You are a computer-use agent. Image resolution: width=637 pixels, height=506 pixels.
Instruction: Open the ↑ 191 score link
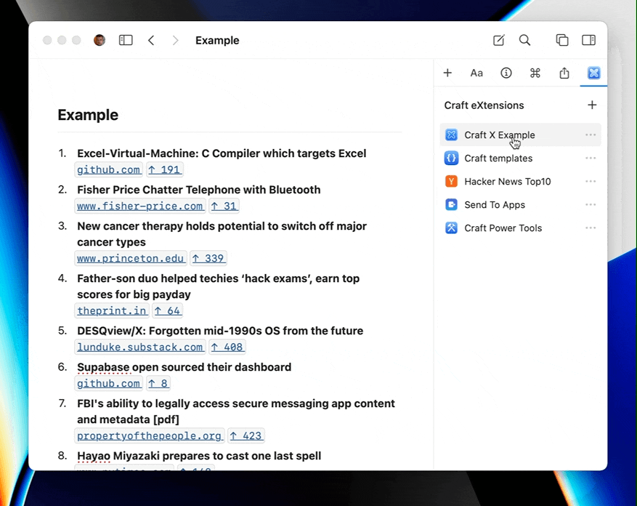click(164, 169)
